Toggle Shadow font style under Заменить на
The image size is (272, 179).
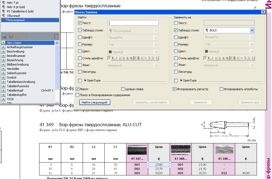point(234,58)
